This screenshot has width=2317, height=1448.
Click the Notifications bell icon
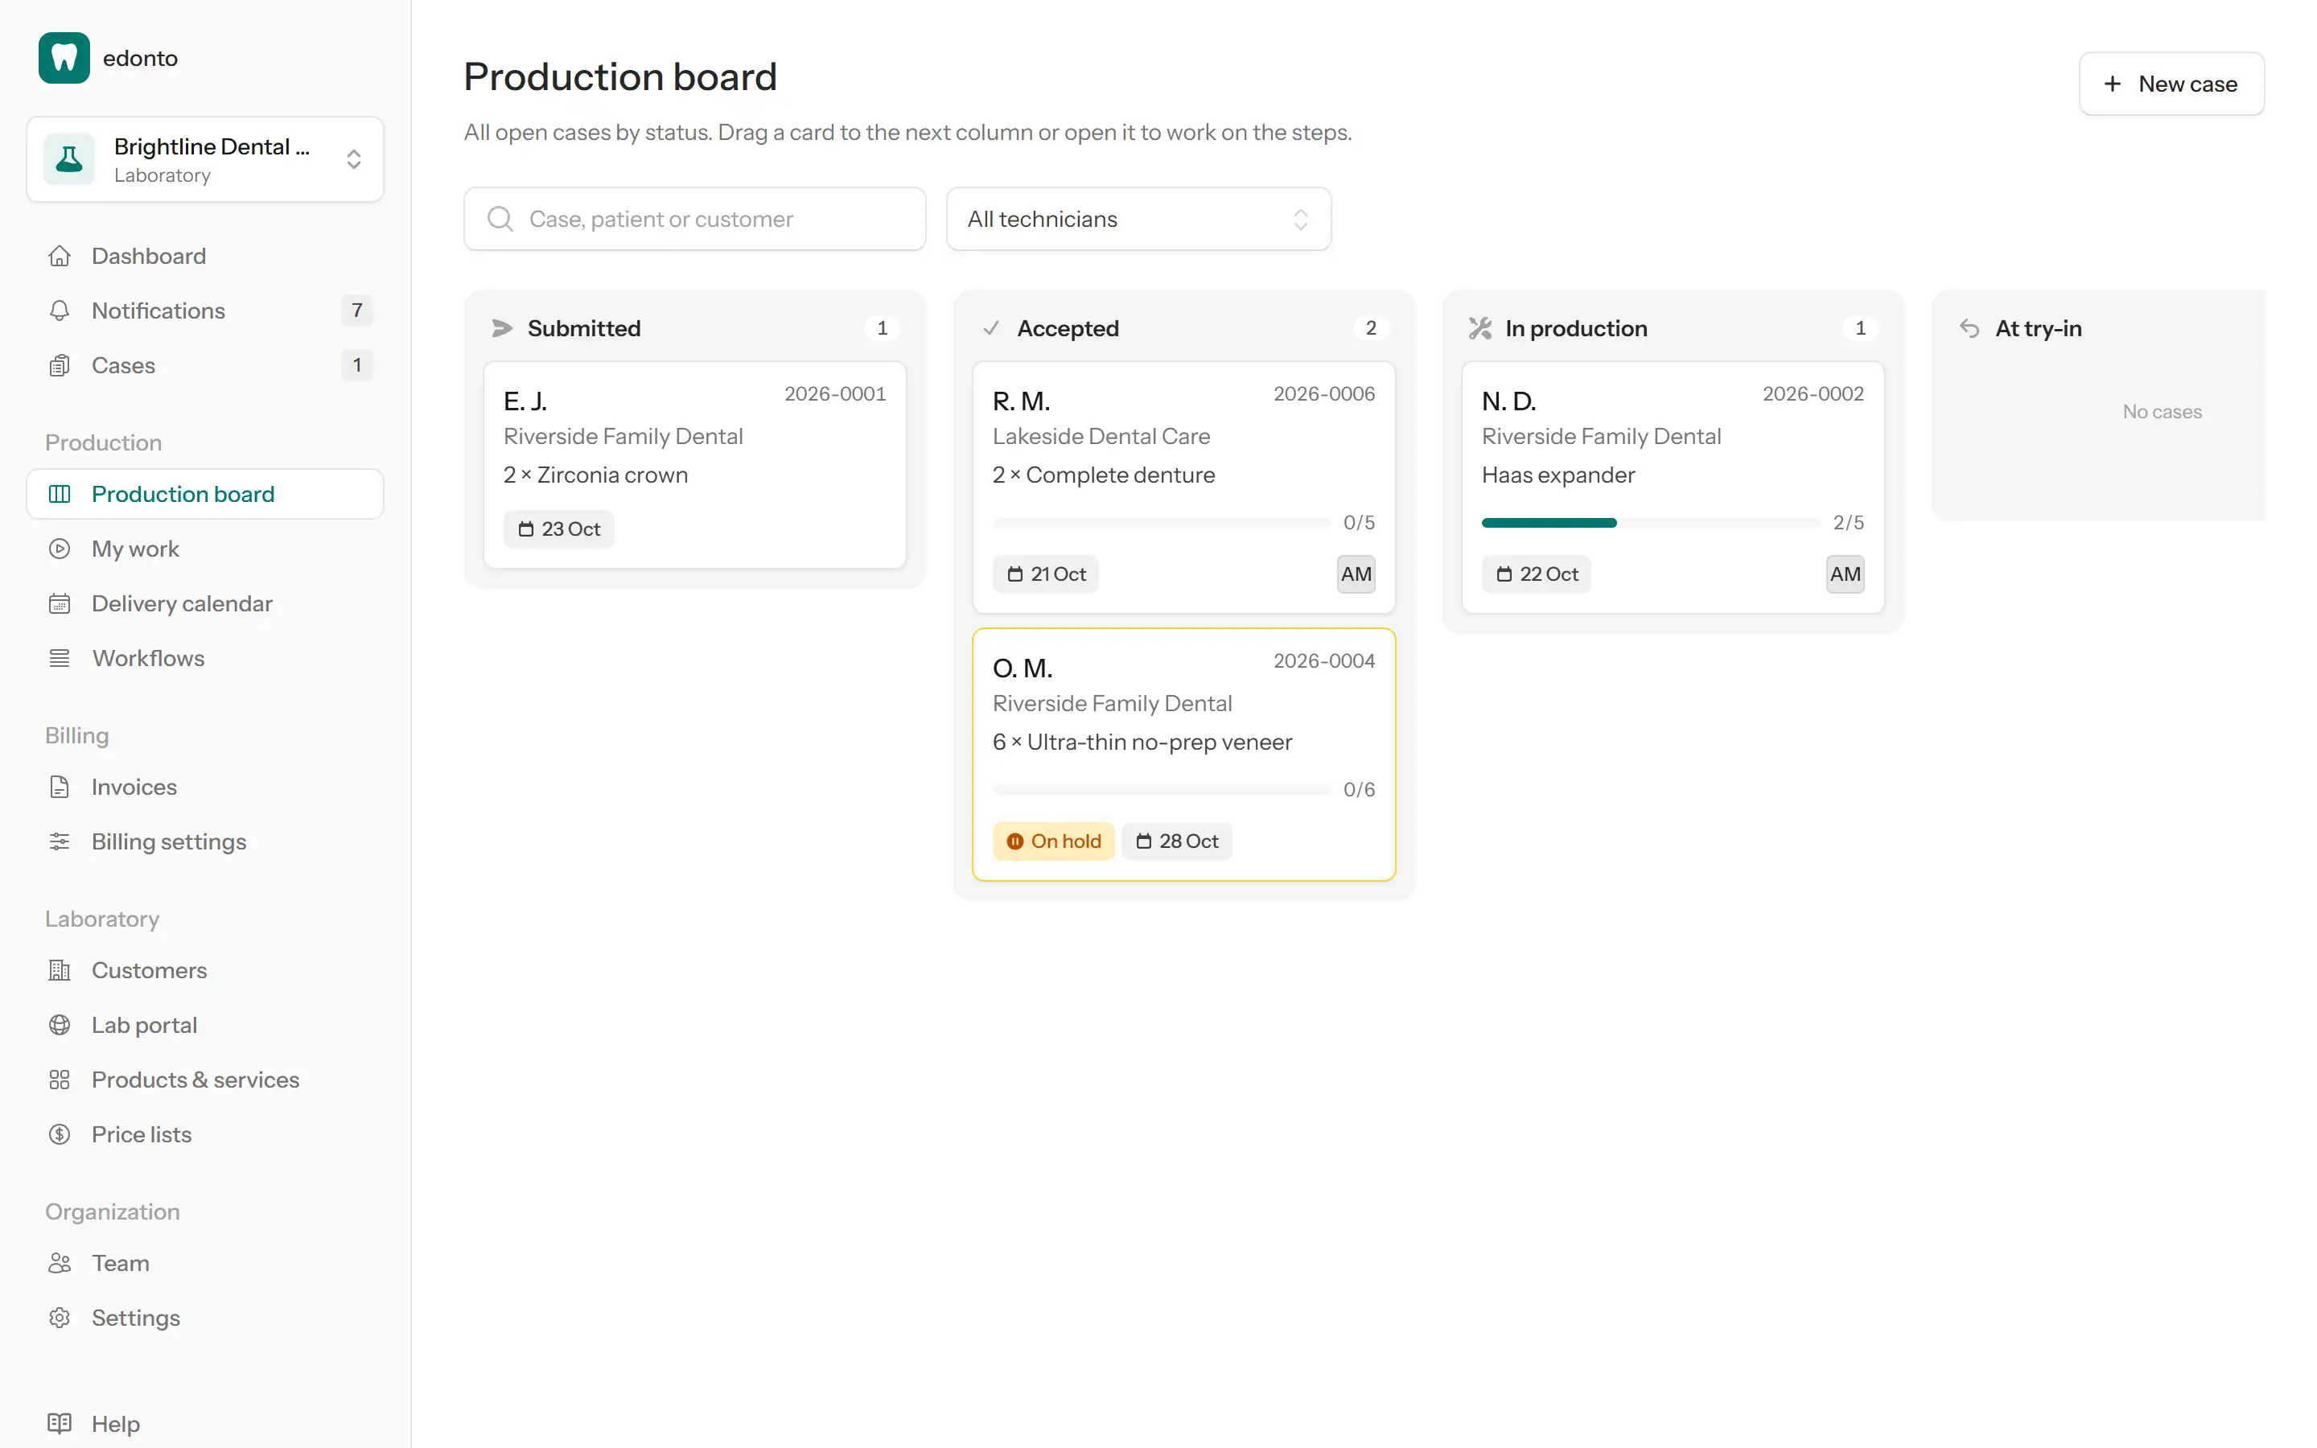(60, 311)
